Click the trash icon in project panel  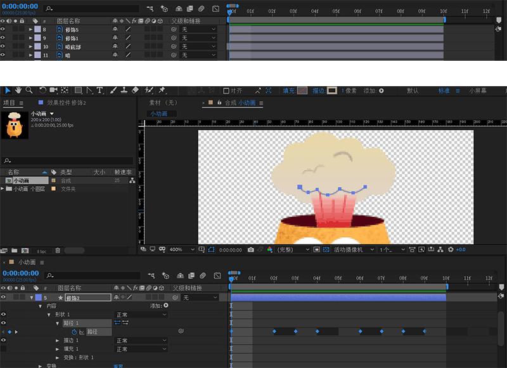pyautogui.click(x=59, y=250)
